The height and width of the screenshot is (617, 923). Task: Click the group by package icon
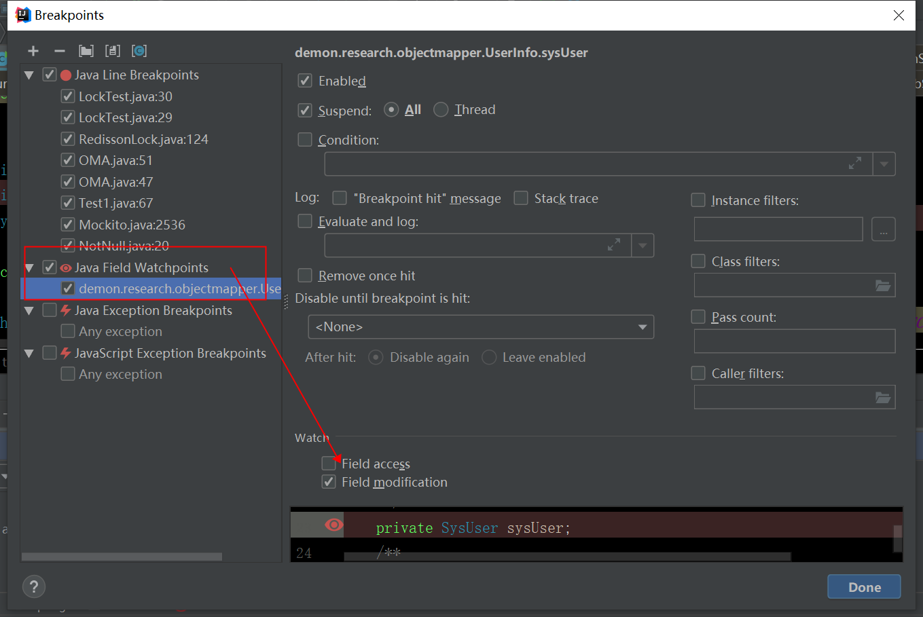pos(86,51)
